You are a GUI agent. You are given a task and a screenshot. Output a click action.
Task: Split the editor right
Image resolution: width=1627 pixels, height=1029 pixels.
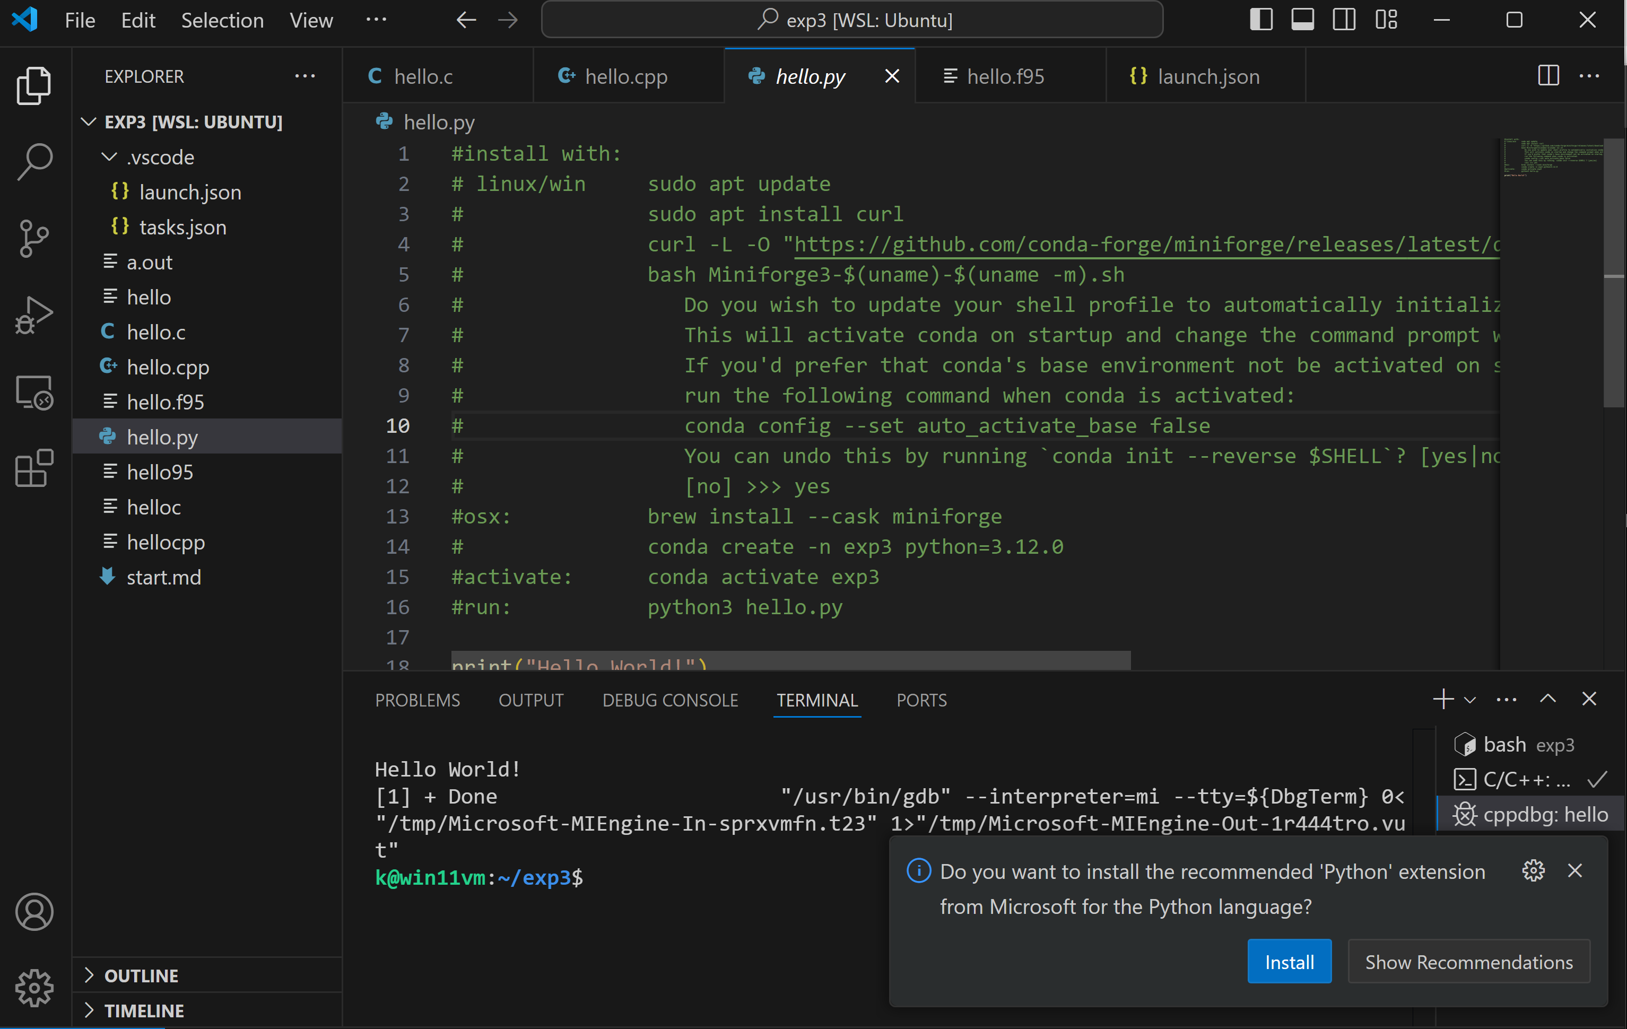pos(1548,76)
